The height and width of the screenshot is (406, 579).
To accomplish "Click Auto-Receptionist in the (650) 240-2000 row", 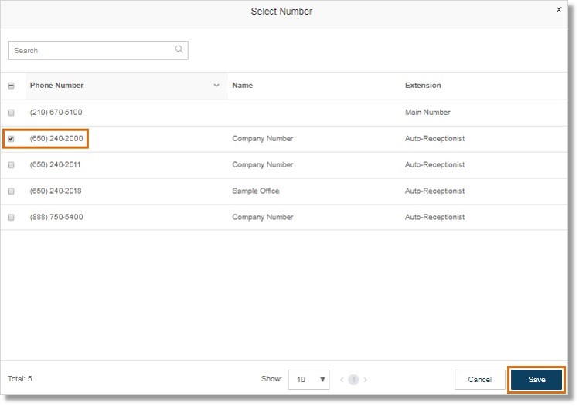I will tap(434, 138).
